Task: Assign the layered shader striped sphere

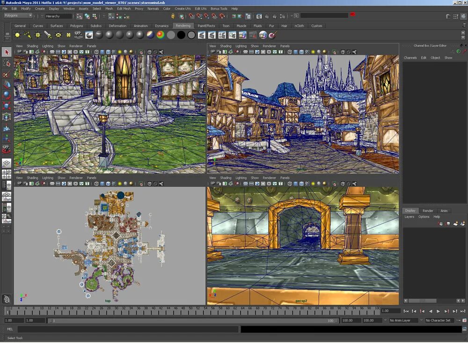Action: click(150, 35)
